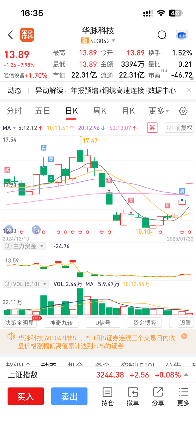The image size is (196, 425).
Task: Tap the speaker announcement icon
Action: point(11,337)
